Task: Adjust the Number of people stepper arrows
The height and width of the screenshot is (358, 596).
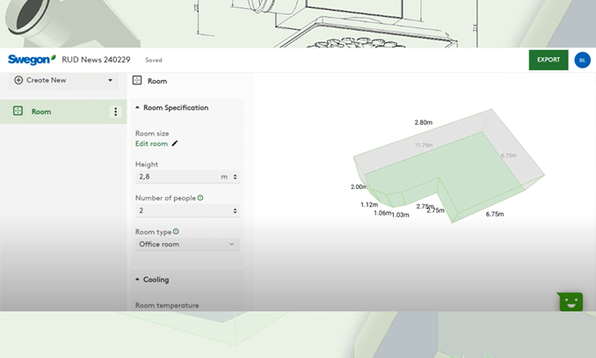Action: [235, 211]
